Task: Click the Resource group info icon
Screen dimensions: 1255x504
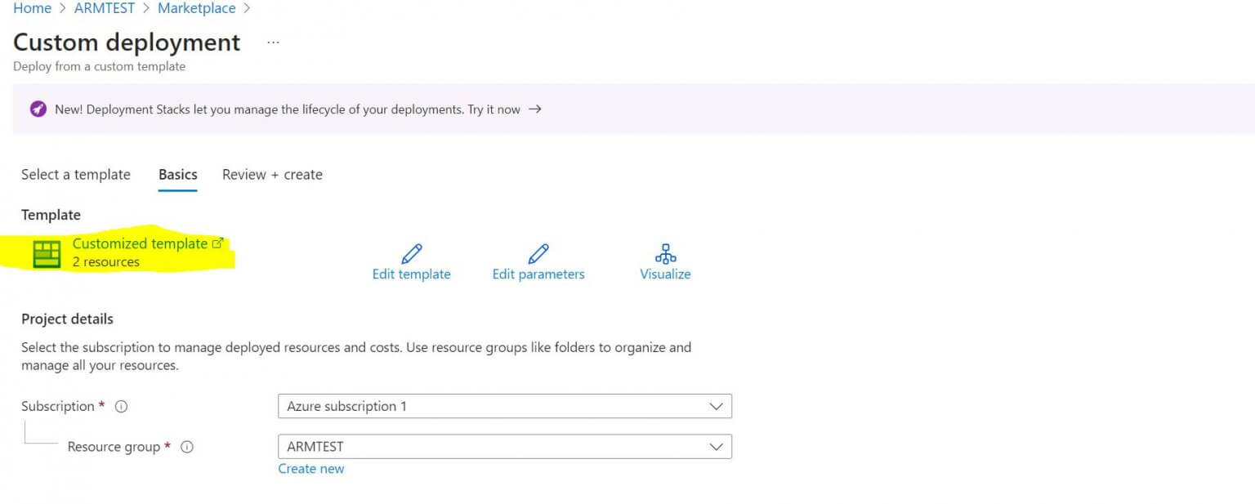Action: (x=186, y=448)
